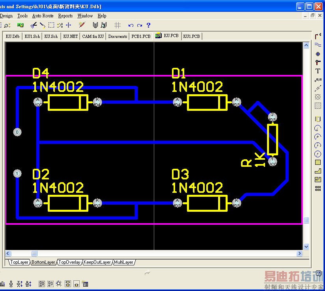
Task: Click the select inside area dashed box icon
Action: [51, 25]
